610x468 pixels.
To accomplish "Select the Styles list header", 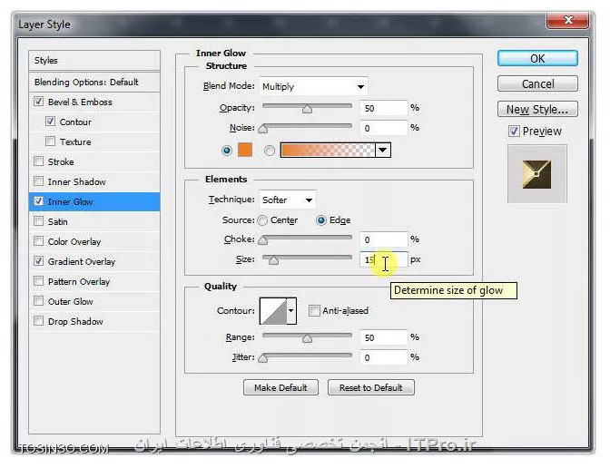I will (94, 60).
